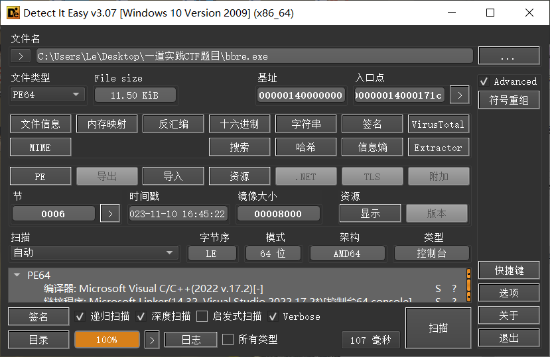Image resolution: width=550 pixels, height=357 pixels.
Task: Open 信息熵 entropy view
Action: pos(372,147)
